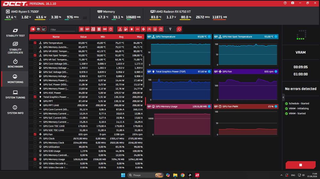Take a screenshot with the camera icon
Viewport: 320px width, 179px height.
tap(292, 3)
